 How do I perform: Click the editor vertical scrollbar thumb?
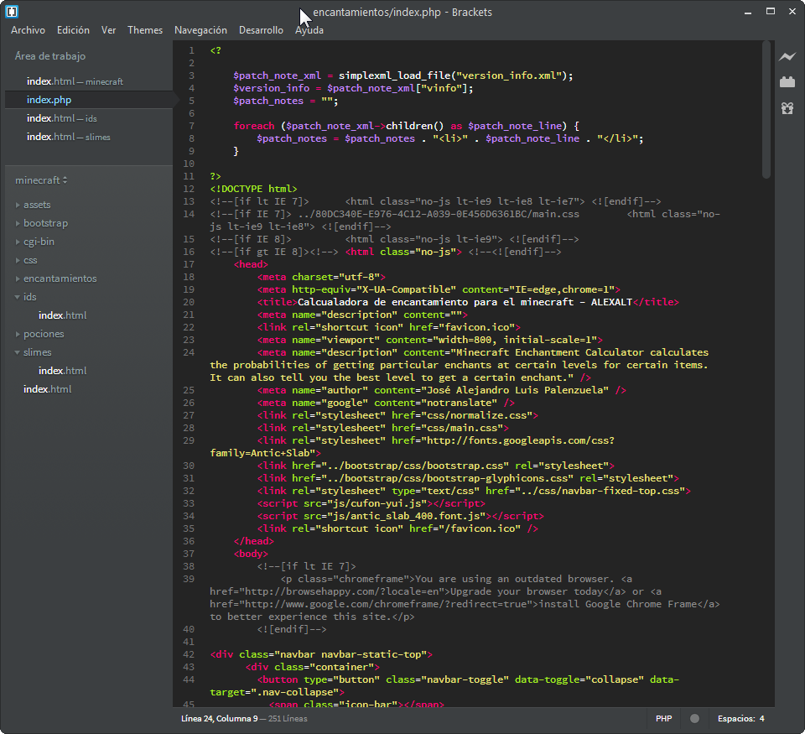(x=766, y=111)
